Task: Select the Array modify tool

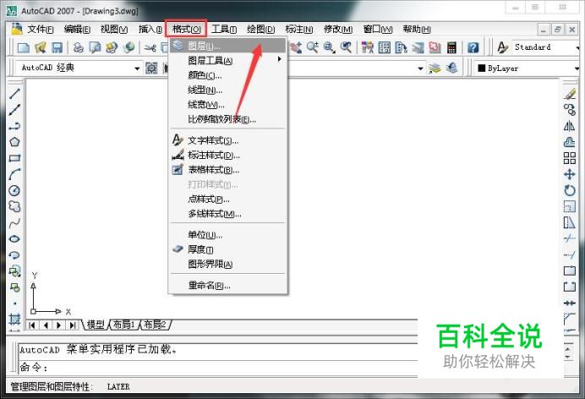Action: click(x=569, y=158)
